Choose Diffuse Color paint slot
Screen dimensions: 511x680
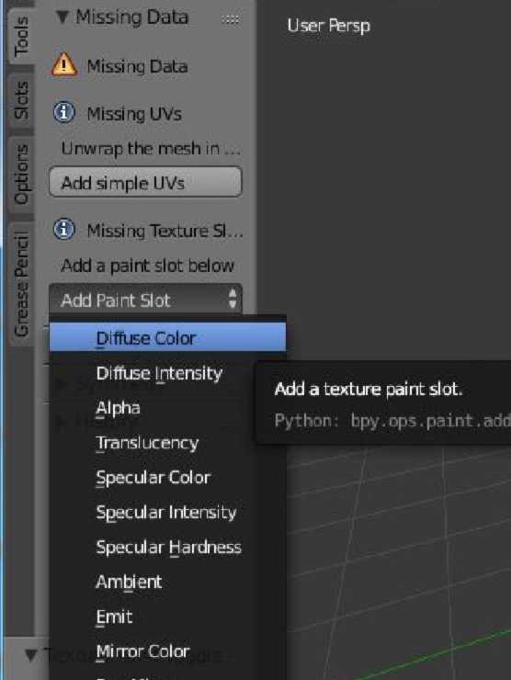[167, 337]
